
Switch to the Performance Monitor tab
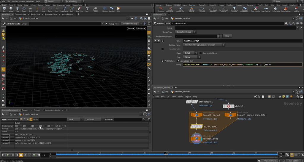click(52, 110)
